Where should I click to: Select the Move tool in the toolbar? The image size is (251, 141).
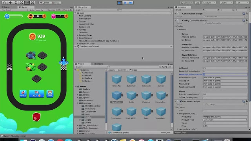[x=10, y=3]
